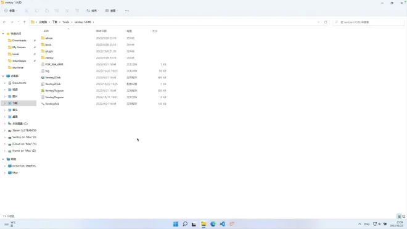Select the 'log' text file
Screen dimensions: 407x229
pyautogui.click(x=47, y=71)
